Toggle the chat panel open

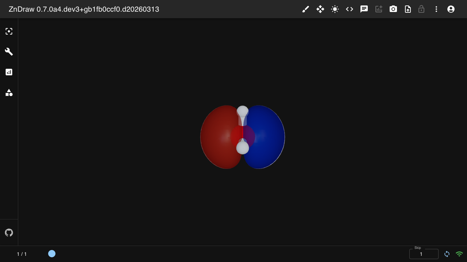click(x=364, y=9)
